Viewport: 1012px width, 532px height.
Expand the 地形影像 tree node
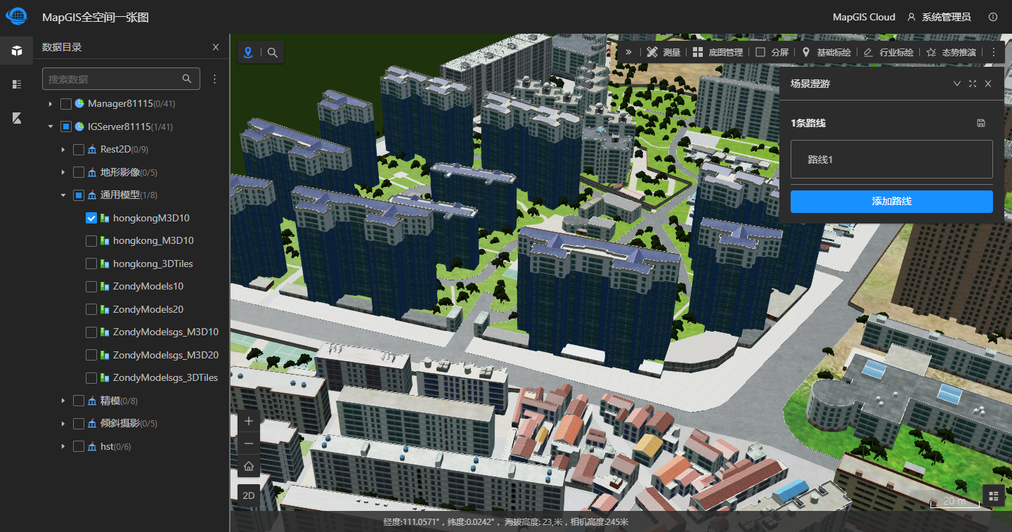(x=63, y=172)
